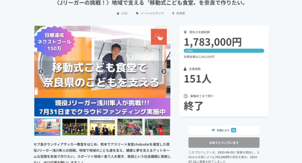302x163 pixels.
Task: Open the s11h author profile link
Action: [x=124, y=13]
